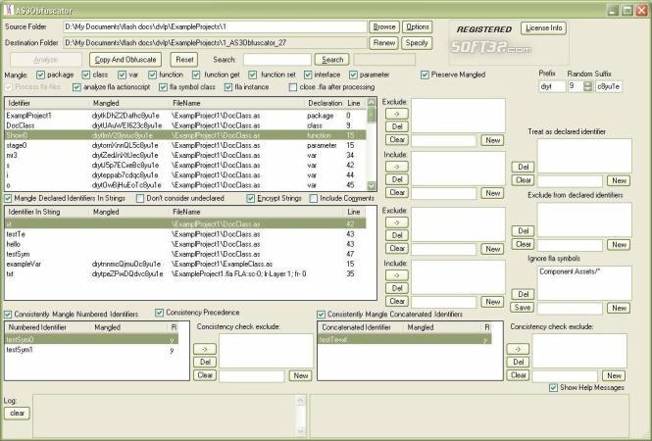Click Clear under Exclude from declared identifiers
Viewport: 652px width, 441px height.
click(x=524, y=244)
